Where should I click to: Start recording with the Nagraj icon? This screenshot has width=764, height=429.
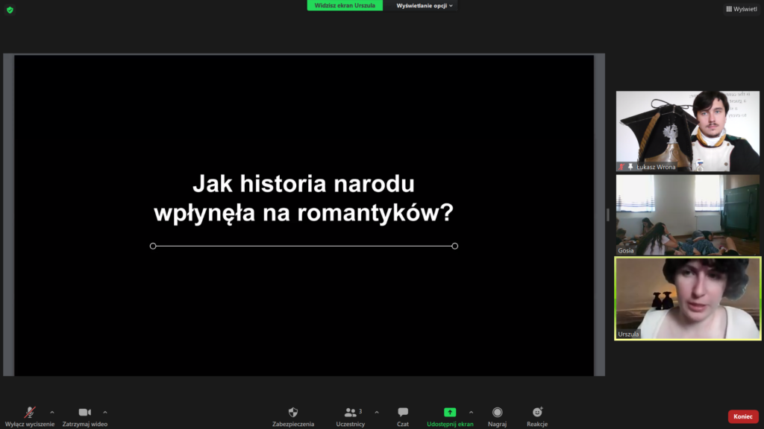click(497, 413)
